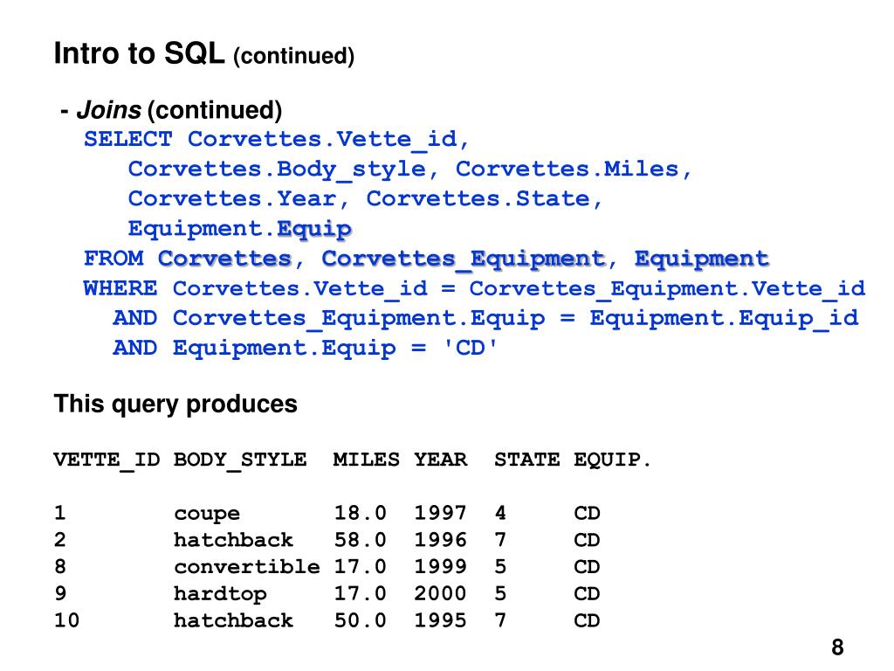The image size is (894, 671).
Task: Click 'Corvettes.State,' in the query
Action: click(x=484, y=199)
